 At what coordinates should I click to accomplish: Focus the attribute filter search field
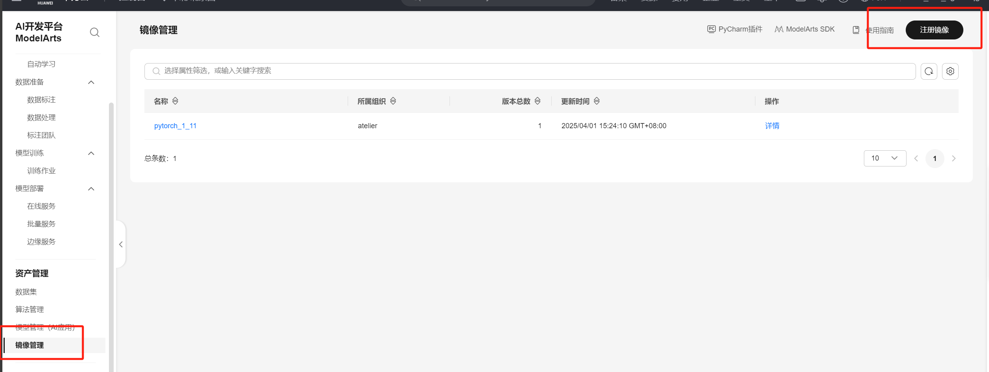coord(530,71)
